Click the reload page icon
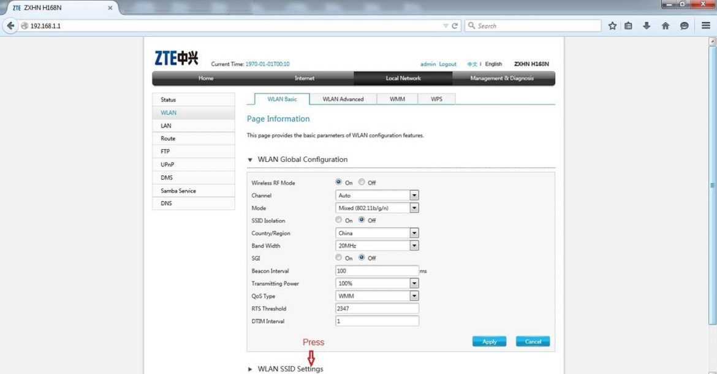Screen dimensions: 717x374 click(x=455, y=26)
